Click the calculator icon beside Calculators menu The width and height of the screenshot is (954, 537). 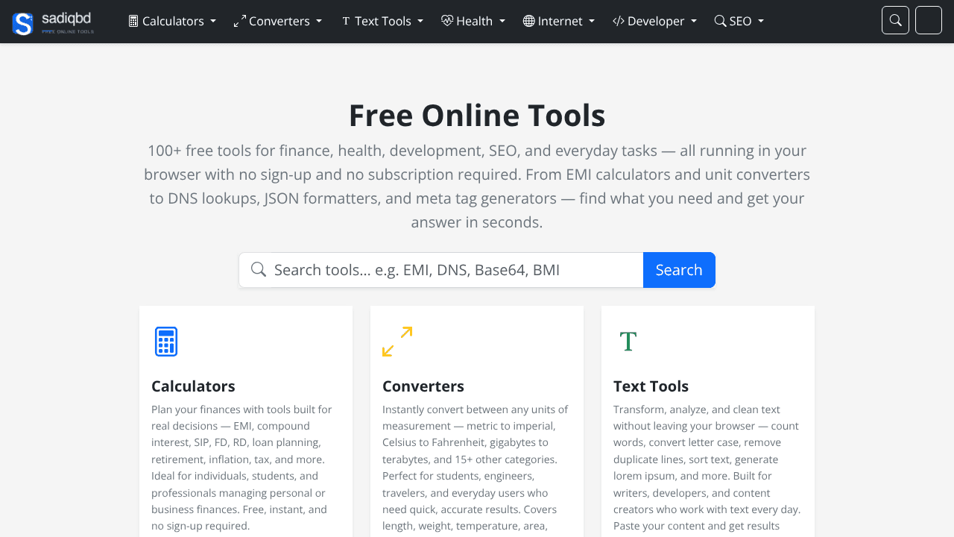pos(133,21)
